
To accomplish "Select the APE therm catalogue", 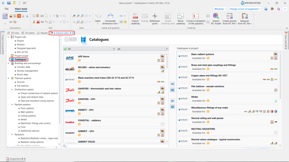I will [x=114, y=58].
